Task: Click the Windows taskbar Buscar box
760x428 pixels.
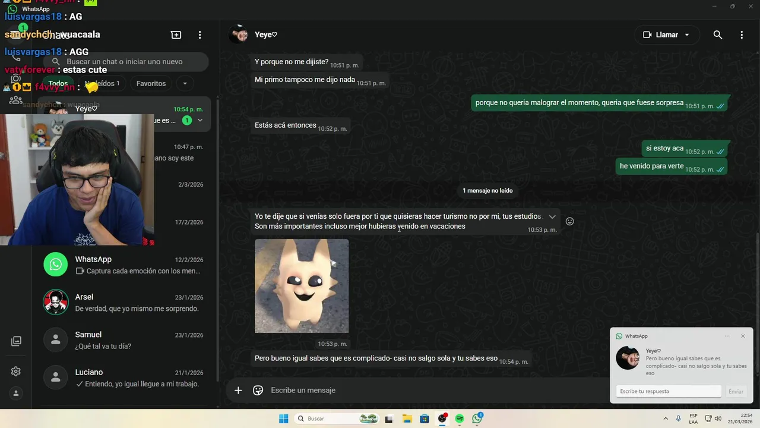Action: pyautogui.click(x=337, y=418)
